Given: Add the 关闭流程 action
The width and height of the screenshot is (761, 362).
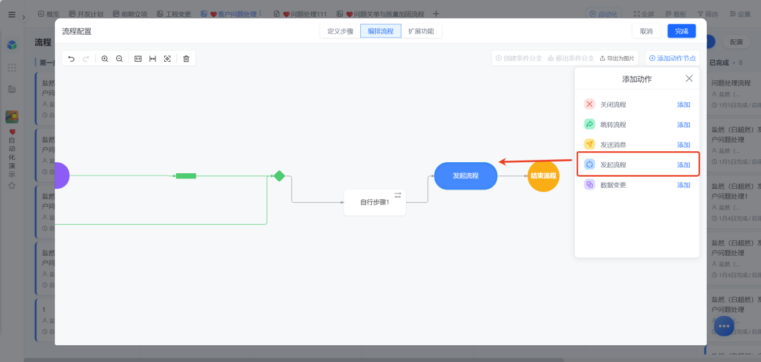Looking at the screenshot, I should pyautogui.click(x=684, y=105).
